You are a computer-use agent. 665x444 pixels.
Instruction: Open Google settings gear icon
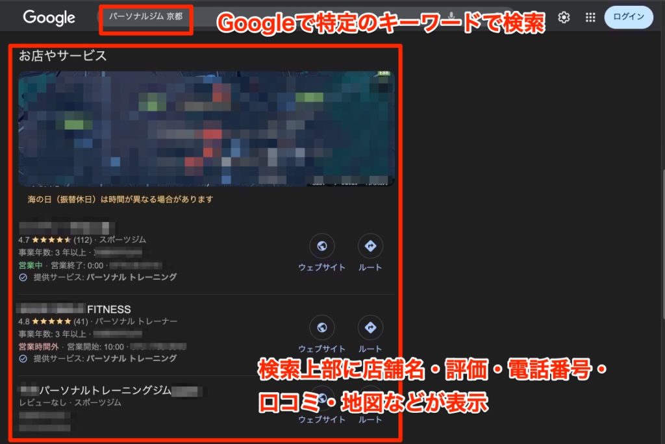564,18
